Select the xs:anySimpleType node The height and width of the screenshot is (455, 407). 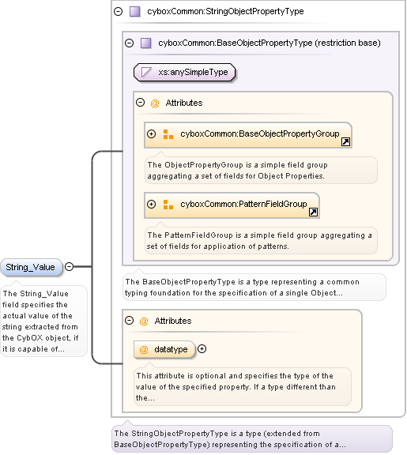(x=184, y=72)
